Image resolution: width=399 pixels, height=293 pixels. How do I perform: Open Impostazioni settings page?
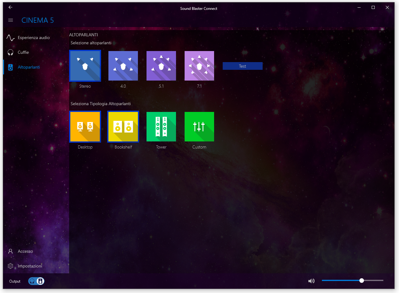point(36,266)
